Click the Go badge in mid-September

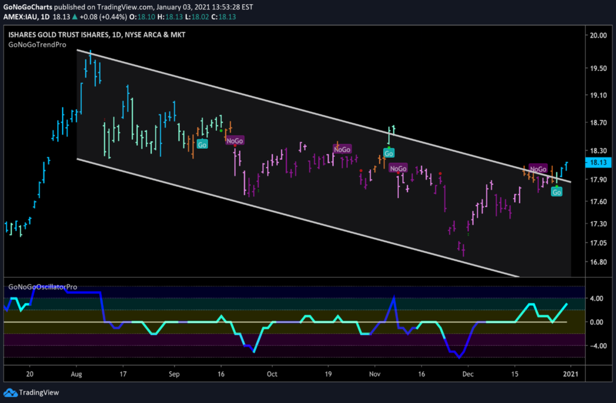pyautogui.click(x=202, y=145)
